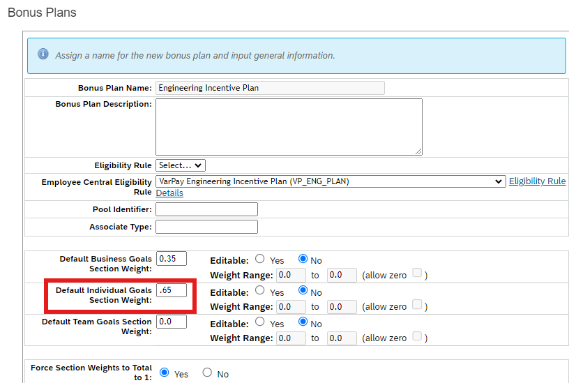Click Team Goals Weight Range minimum field
Image resolution: width=569 pixels, height=383 pixels.
pyautogui.click(x=291, y=338)
